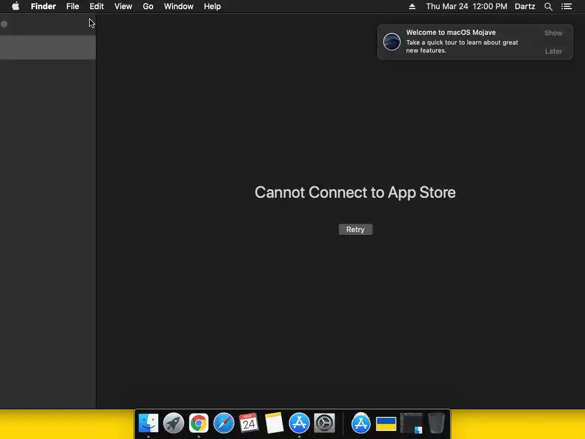This screenshot has height=439, width=585.
Task: Open Calendar from the Dock
Action: click(x=249, y=424)
